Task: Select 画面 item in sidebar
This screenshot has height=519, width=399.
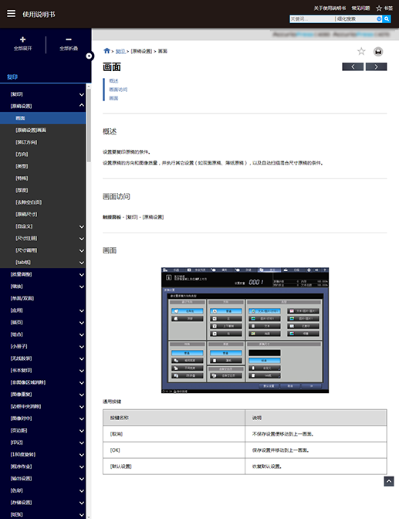Action: click(42, 118)
